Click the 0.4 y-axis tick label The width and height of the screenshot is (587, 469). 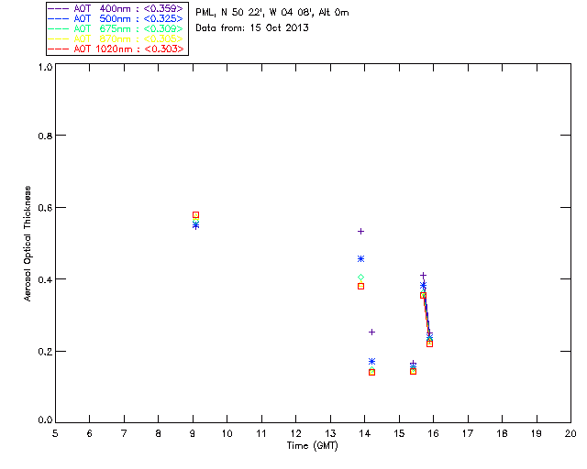coord(45,279)
